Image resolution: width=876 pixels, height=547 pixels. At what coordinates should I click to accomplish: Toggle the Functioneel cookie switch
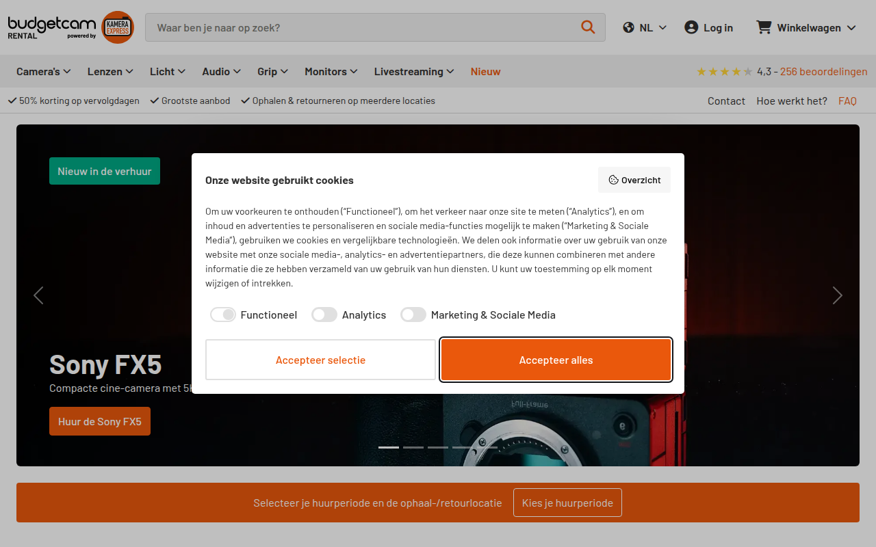(x=223, y=315)
